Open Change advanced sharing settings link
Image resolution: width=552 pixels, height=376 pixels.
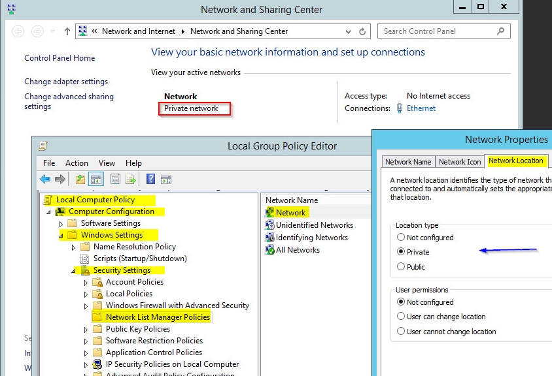69,101
